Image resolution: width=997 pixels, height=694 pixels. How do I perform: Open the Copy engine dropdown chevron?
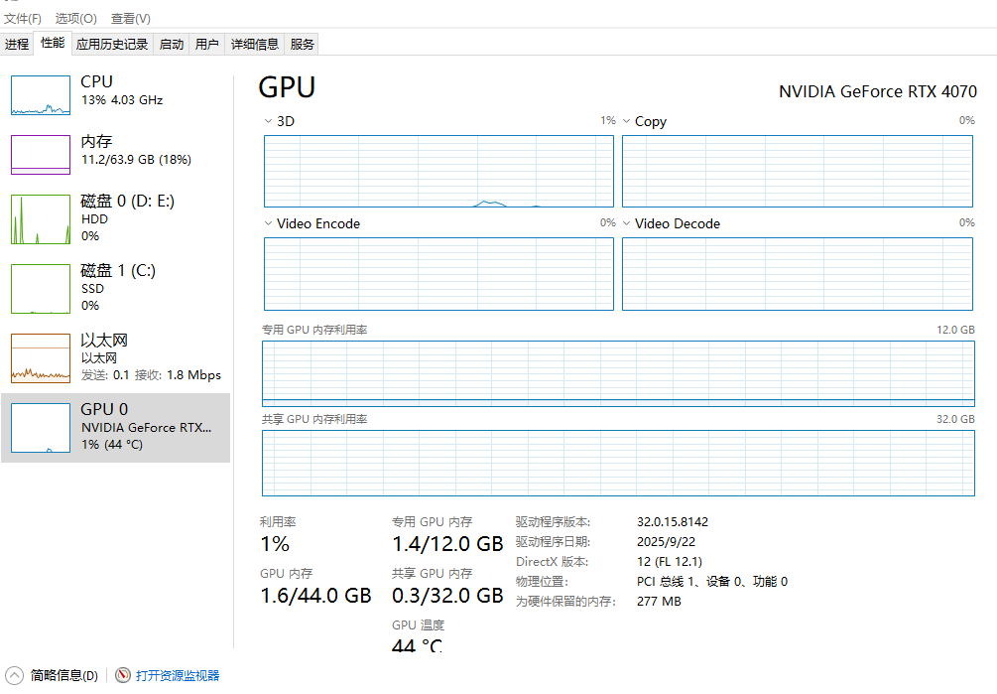click(626, 121)
